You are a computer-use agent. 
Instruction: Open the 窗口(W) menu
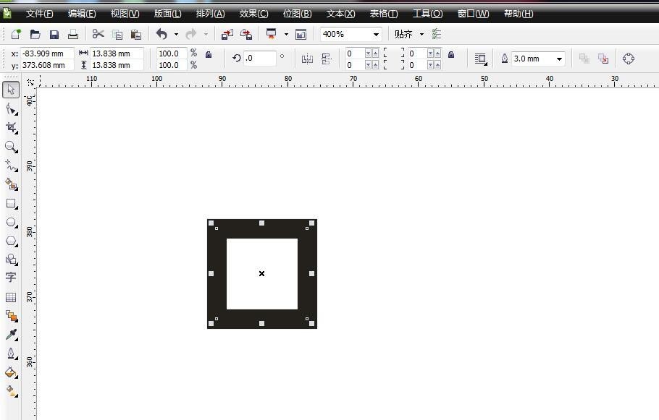point(473,14)
